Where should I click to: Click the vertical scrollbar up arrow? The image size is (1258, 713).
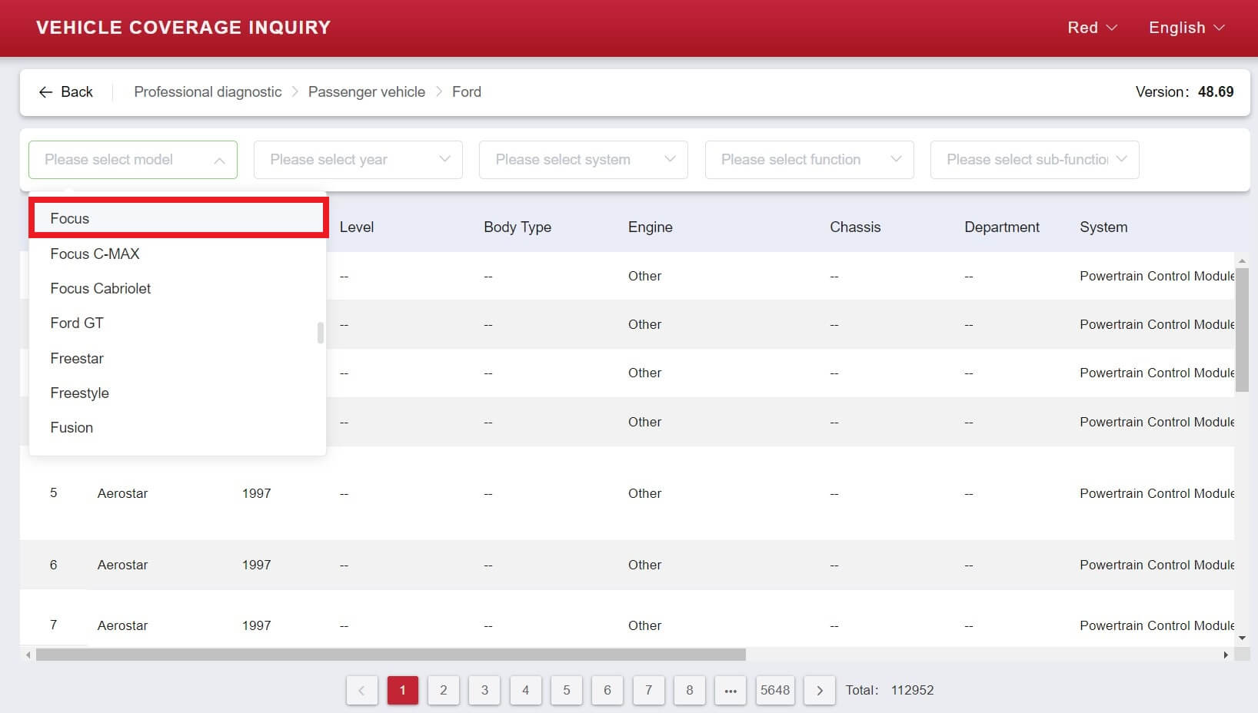[1242, 261]
